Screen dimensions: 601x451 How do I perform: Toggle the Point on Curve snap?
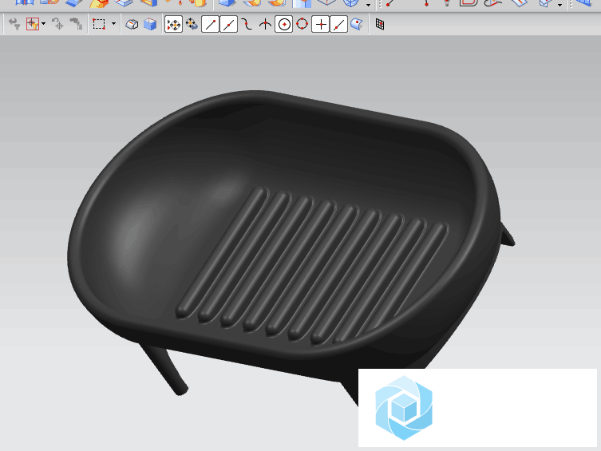coord(339,25)
